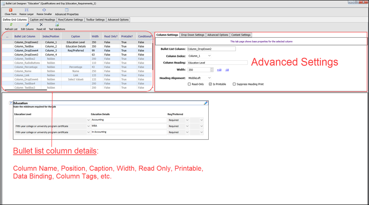Click the Column Heading input field

pyautogui.click(x=217, y=63)
